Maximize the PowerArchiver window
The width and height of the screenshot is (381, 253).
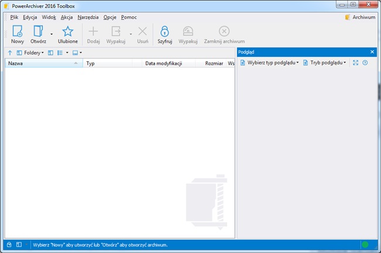[x=353, y=4]
